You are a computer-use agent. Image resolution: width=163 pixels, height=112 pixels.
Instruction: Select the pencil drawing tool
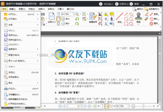146,14
